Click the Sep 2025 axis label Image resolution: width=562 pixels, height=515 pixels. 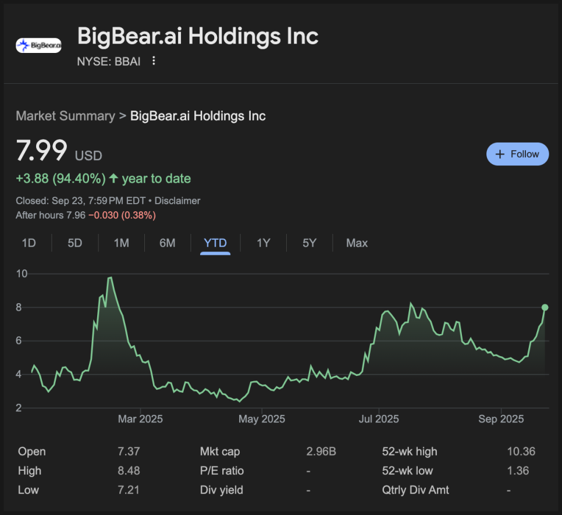click(x=501, y=419)
